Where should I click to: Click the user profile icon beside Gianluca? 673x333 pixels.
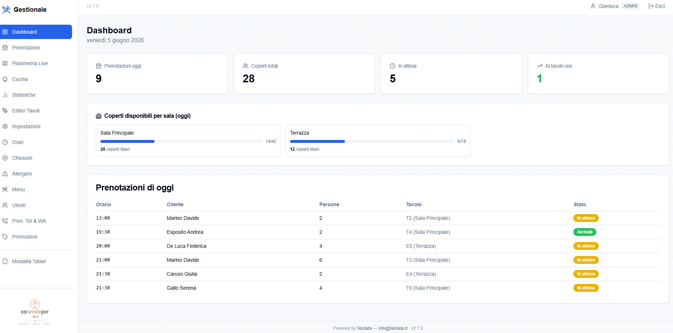pyautogui.click(x=593, y=6)
